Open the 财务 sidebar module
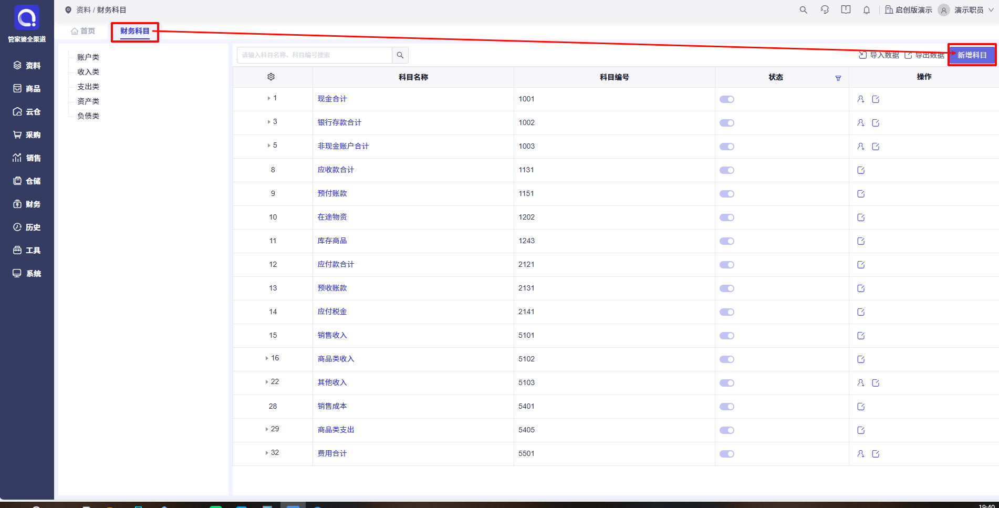 pos(27,204)
